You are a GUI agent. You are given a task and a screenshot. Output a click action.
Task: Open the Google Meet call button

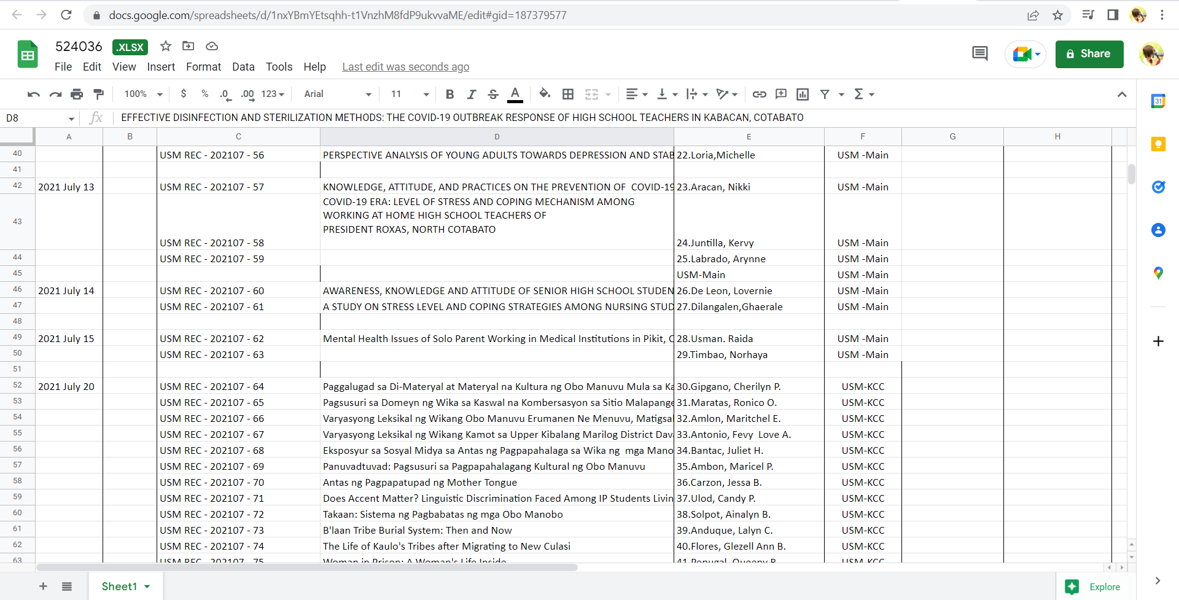(x=1025, y=54)
